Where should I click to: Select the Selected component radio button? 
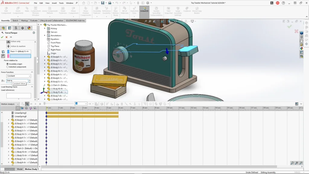coord(8,67)
